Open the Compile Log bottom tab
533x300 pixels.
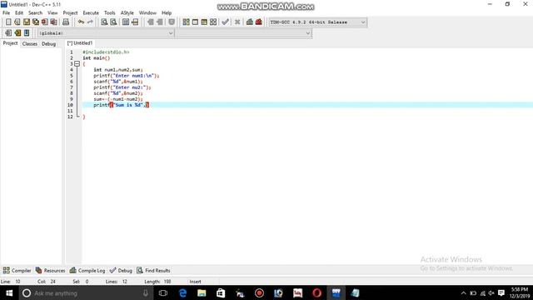[87, 270]
